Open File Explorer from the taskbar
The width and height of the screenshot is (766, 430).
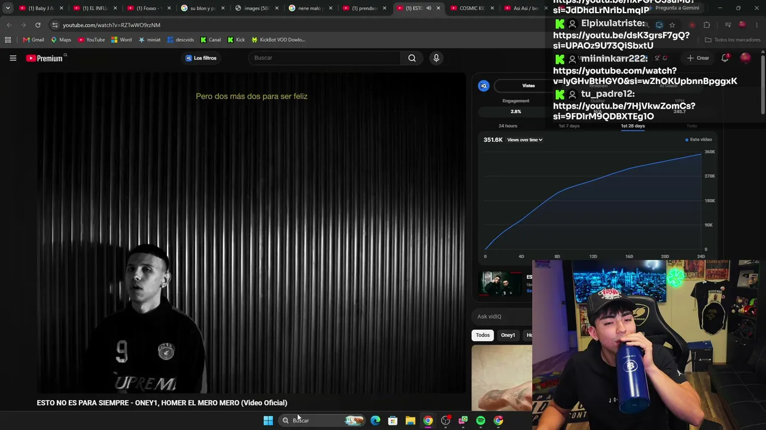[x=411, y=420]
